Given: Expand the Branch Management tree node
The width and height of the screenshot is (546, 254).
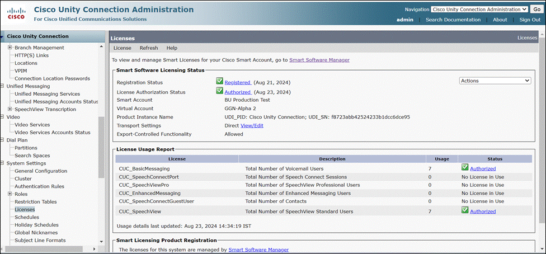Looking at the screenshot, I should coord(10,48).
